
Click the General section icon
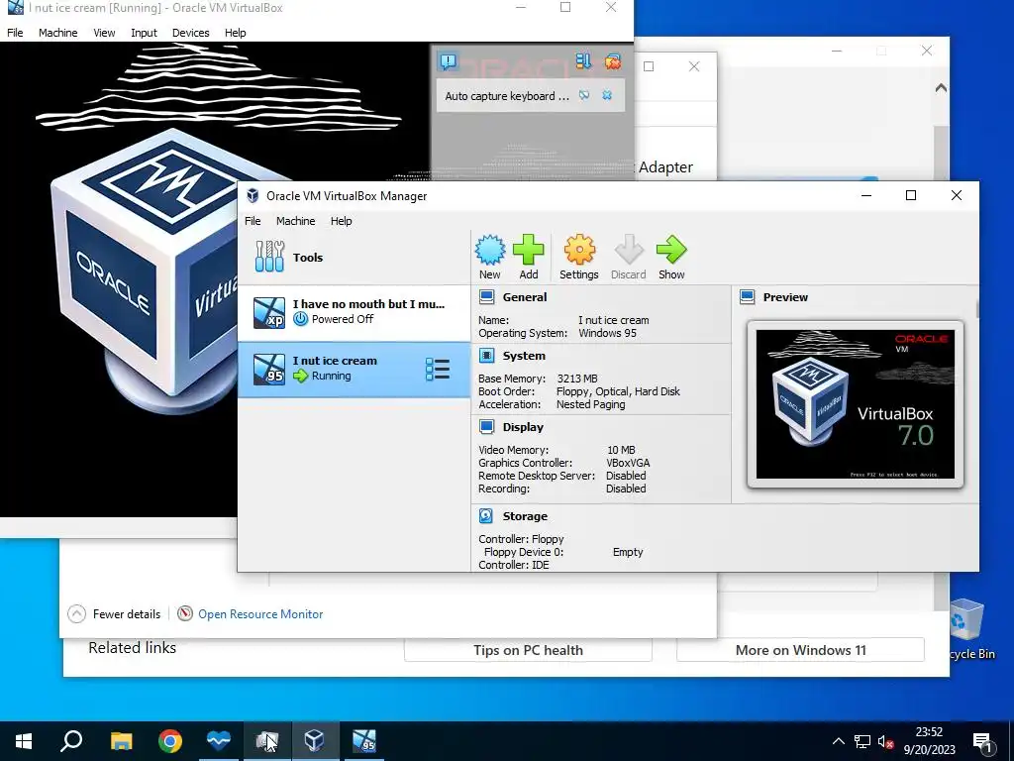[x=487, y=297]
